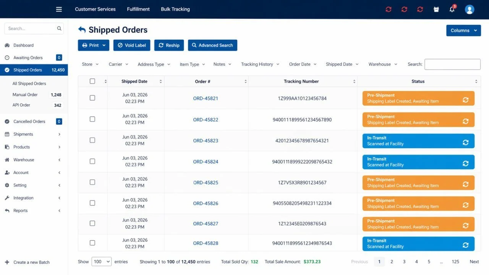The height and width of the screenshot is (275, 489).
Task: Click the first red sync icon in header
Action: click(389, 9)
